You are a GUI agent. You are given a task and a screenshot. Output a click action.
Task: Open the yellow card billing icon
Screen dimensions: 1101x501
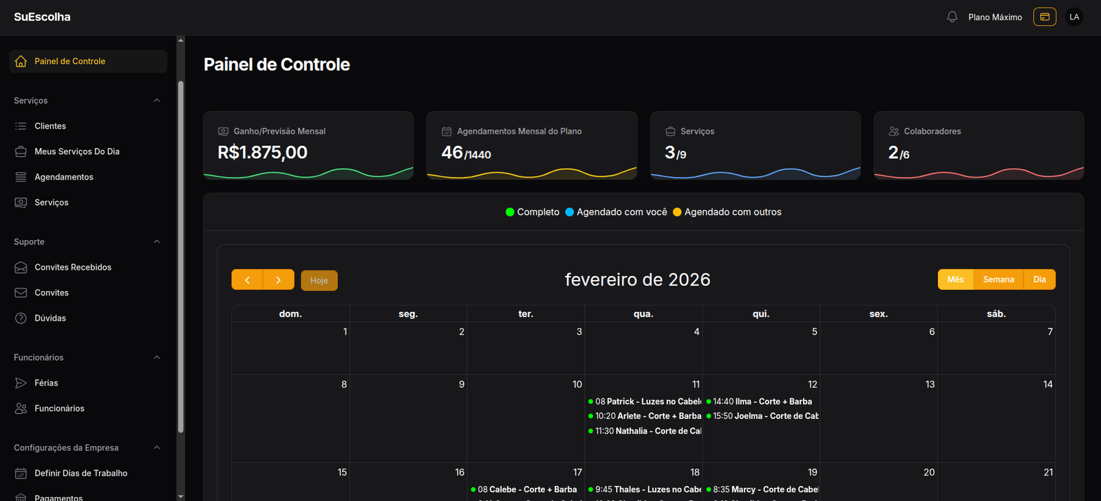coord(1044,17)
